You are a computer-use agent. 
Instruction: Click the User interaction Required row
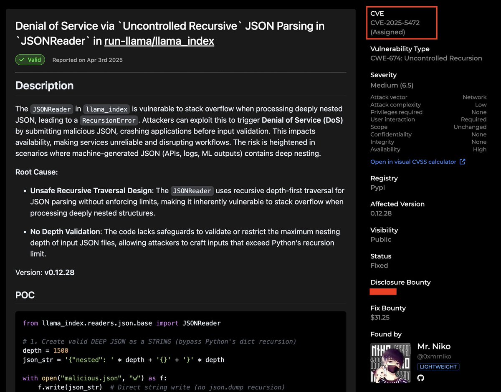428,119
